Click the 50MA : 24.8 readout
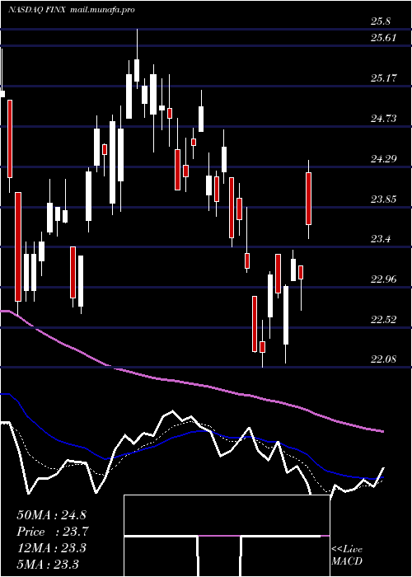This screenshot has height=577, width=412. [51, 515]
